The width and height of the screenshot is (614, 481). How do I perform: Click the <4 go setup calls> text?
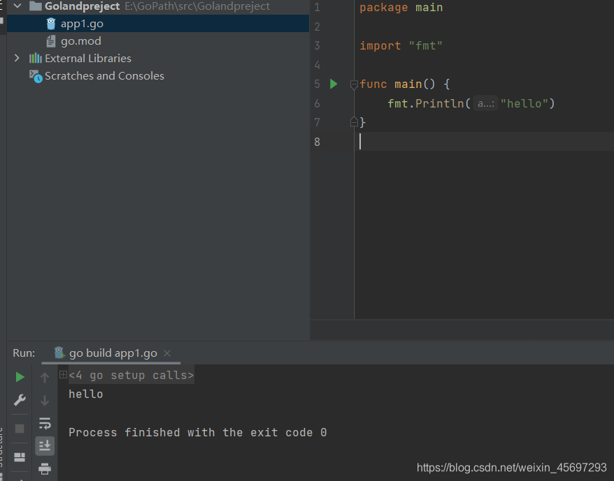point(131,376)
